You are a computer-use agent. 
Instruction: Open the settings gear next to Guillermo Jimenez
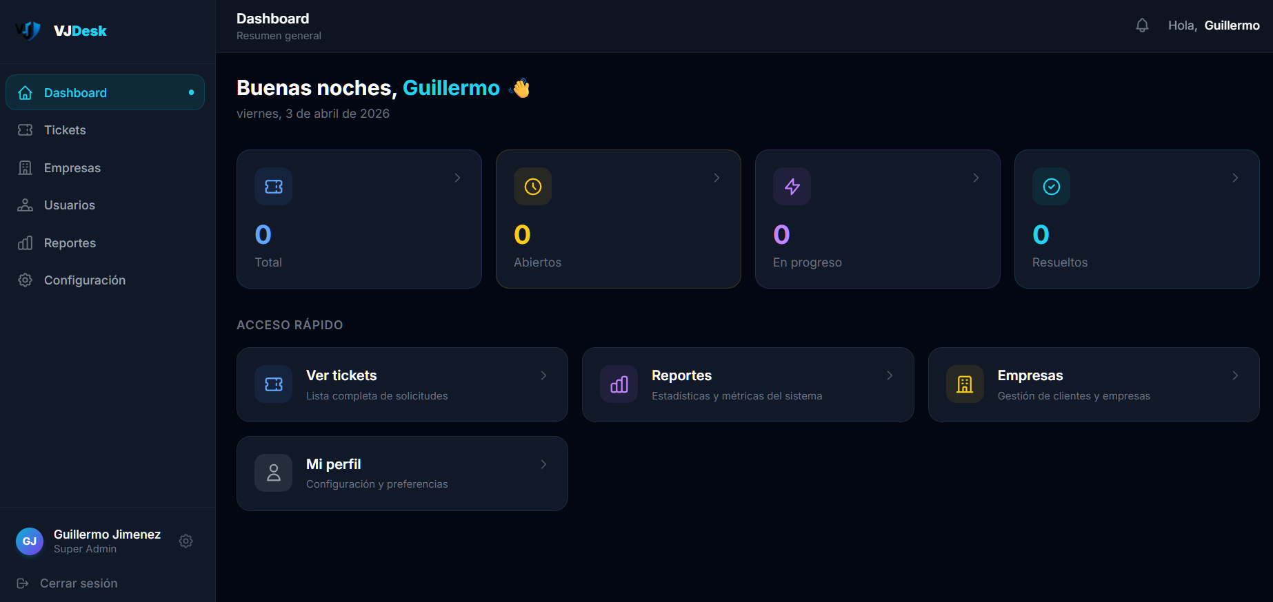click(186, 541)
